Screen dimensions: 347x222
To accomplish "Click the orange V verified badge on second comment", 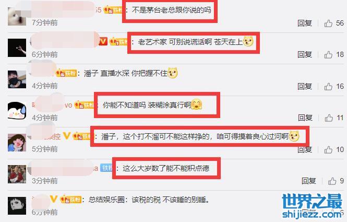I will click(x=103, y=41).
